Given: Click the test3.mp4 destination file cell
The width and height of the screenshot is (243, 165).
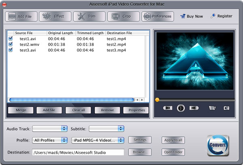Looking at the screenshot, I should tap(116, 50).
